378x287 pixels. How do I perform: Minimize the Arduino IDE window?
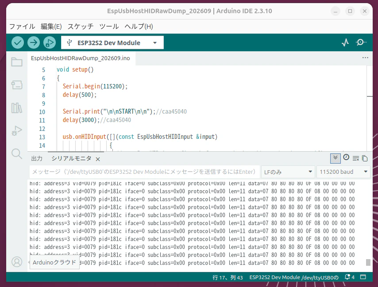coord(336,11)
